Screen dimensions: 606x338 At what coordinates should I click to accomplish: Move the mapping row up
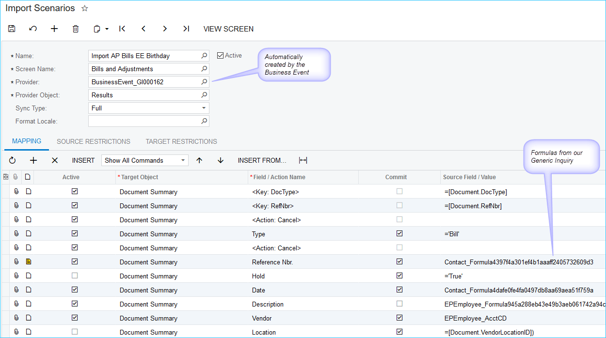[199, 160]
